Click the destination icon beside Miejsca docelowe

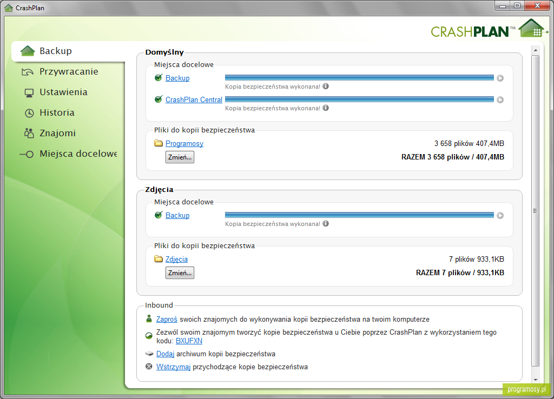(x=27, y=154)
